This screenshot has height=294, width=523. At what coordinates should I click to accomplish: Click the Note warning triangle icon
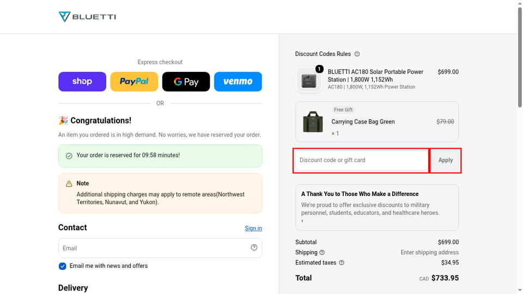(69, 183)
